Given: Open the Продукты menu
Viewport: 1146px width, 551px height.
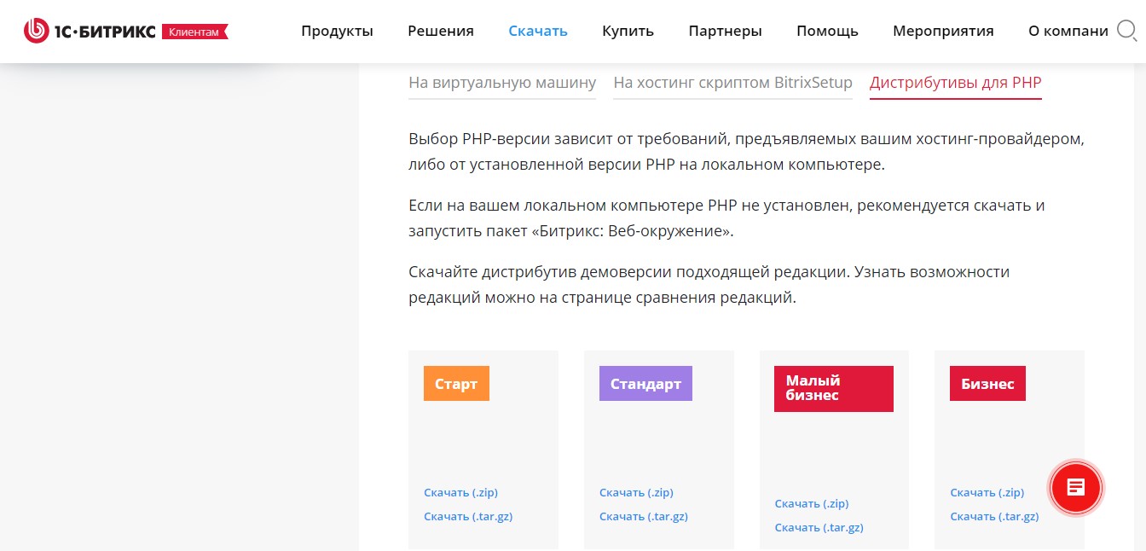Looking at the screenshot, I should 337,32.
